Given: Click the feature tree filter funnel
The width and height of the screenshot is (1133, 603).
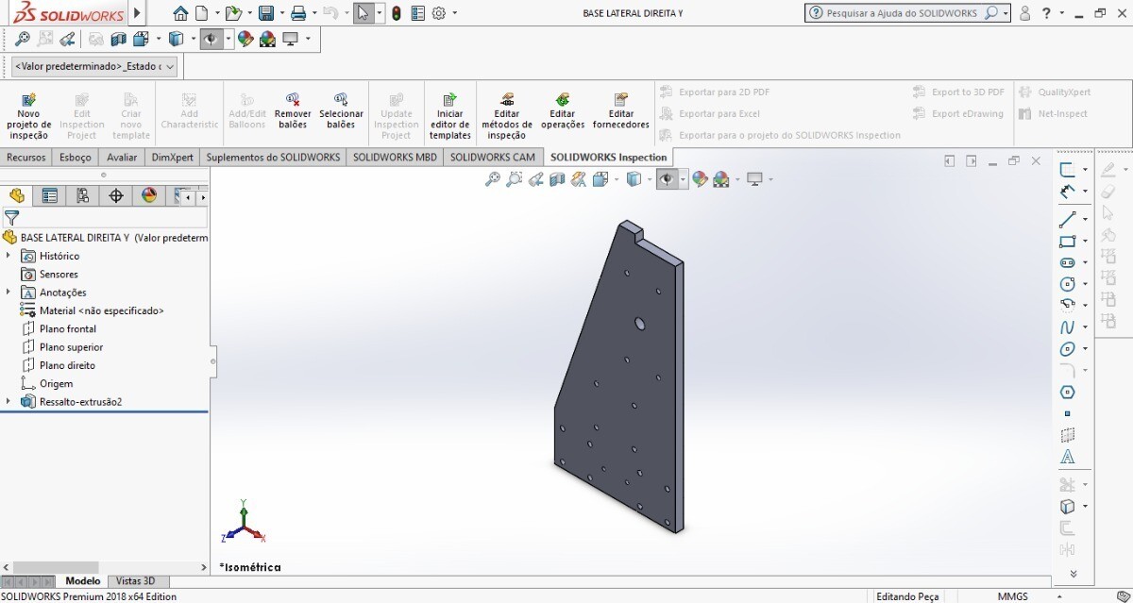Looking at the screenshot, I should [11, 218].
